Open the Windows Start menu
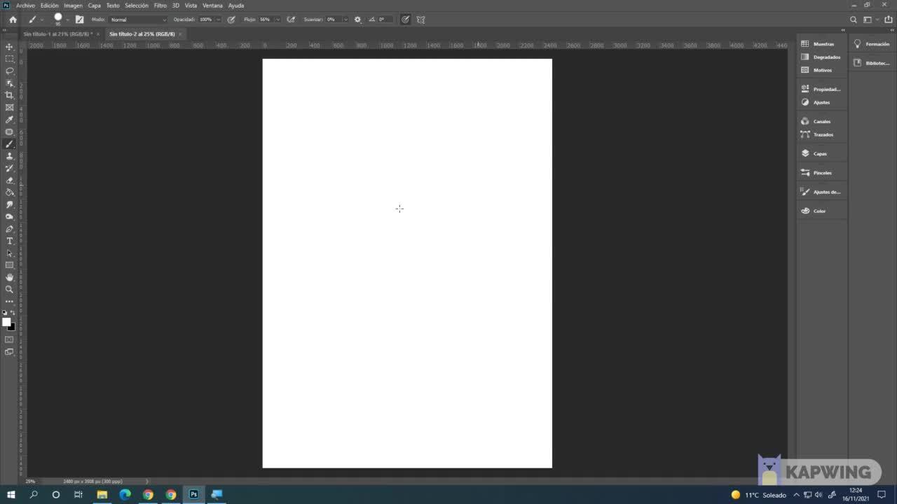 tap(11, 495)
